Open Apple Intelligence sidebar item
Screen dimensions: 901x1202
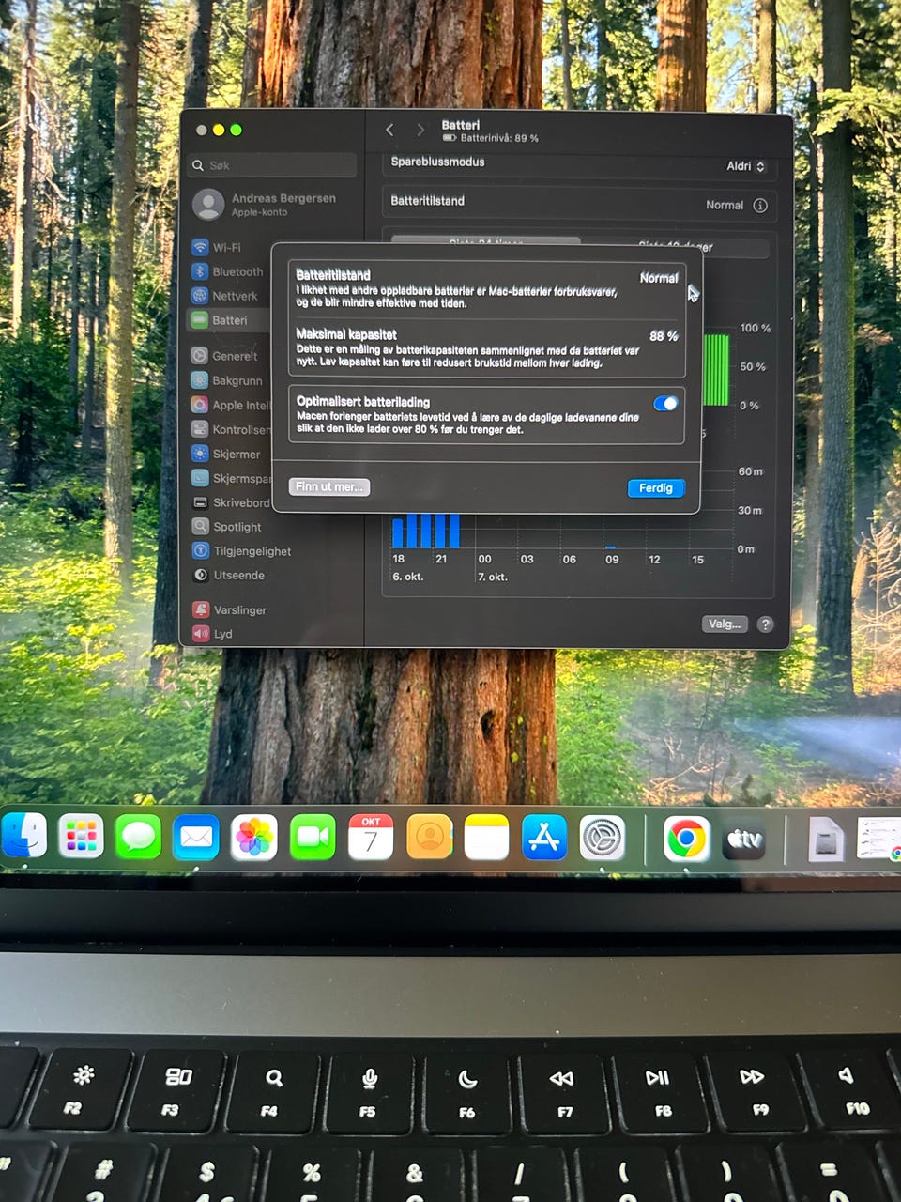coord(230,405)
